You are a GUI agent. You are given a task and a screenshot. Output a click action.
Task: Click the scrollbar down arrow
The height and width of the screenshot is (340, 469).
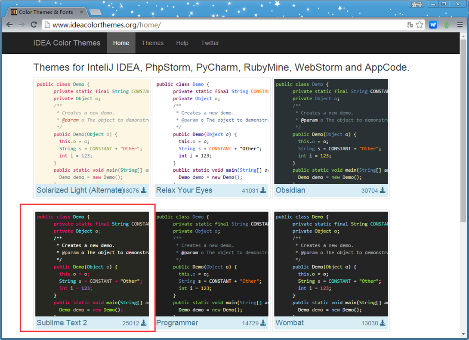463,334
